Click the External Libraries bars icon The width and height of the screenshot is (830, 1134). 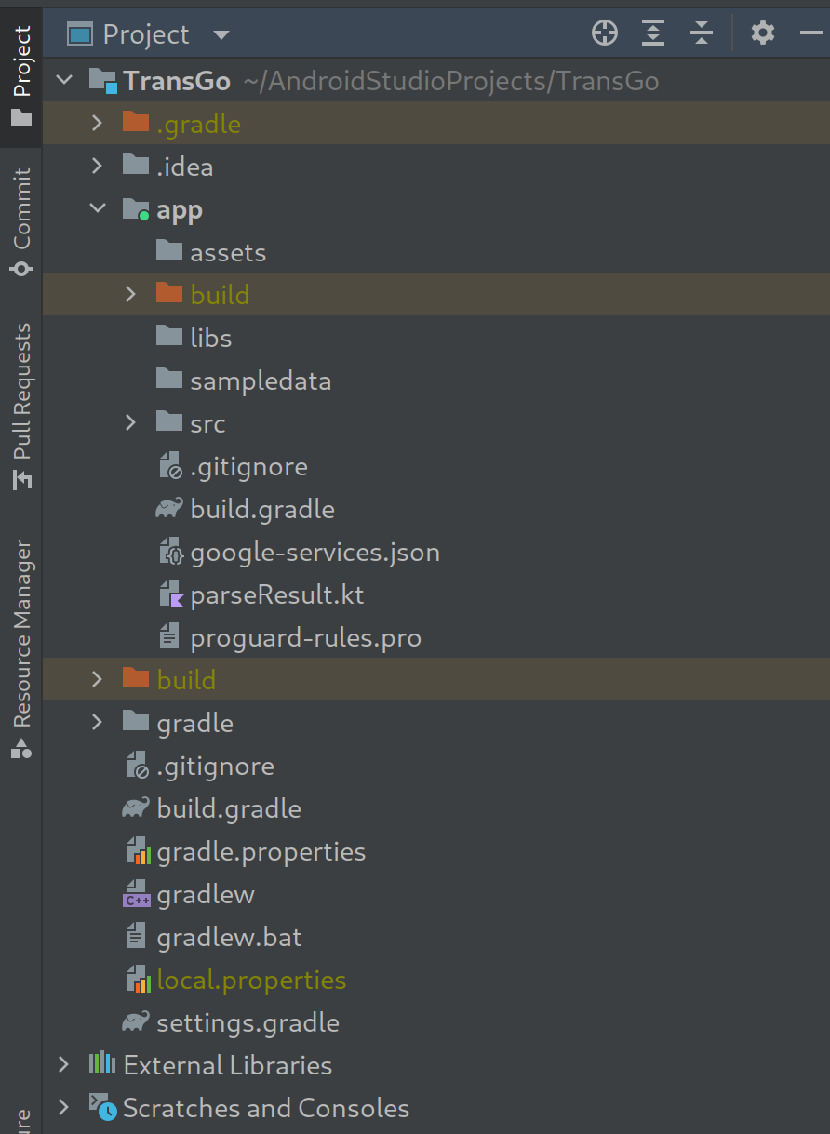[x=101, y=1064]
